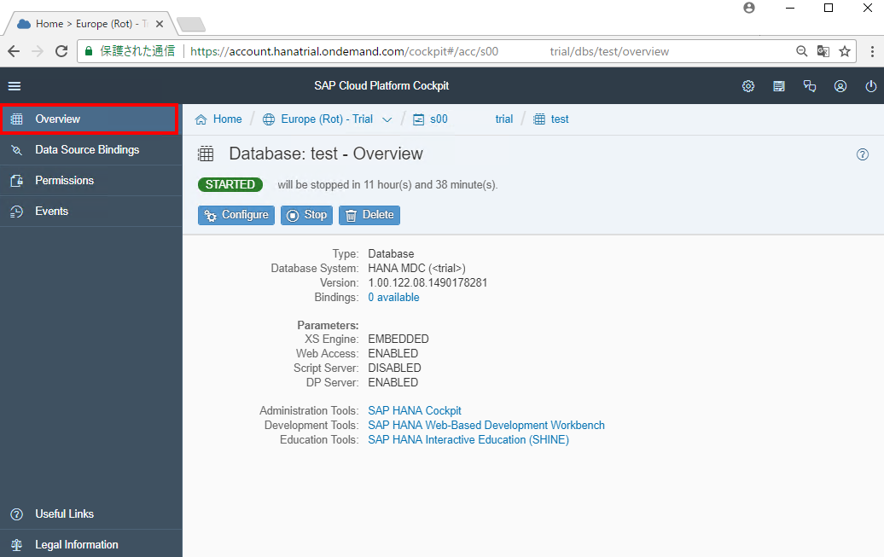The image size is (884, 557).
Task: Click the browser address bar URL
Action: (x=429, y=51)
